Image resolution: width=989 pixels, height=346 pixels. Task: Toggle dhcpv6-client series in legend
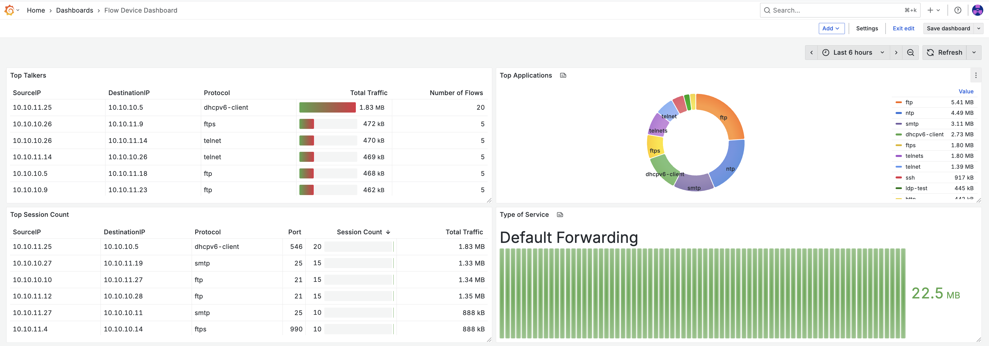[924, 134]
